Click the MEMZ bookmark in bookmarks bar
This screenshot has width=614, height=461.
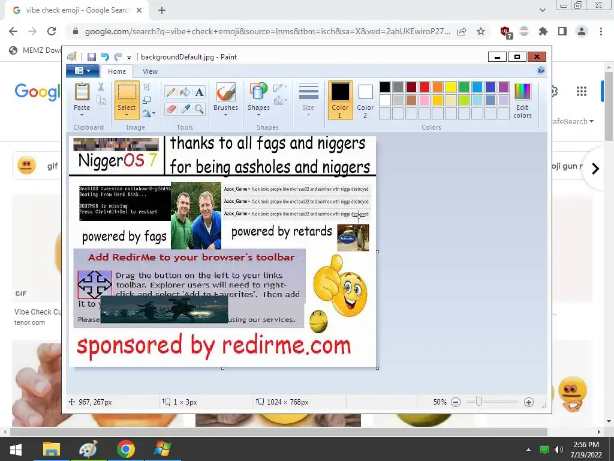pyautogui.click(x=35, y=50)
